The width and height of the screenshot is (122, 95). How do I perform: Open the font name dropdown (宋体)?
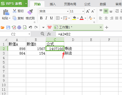coord(68,11)
